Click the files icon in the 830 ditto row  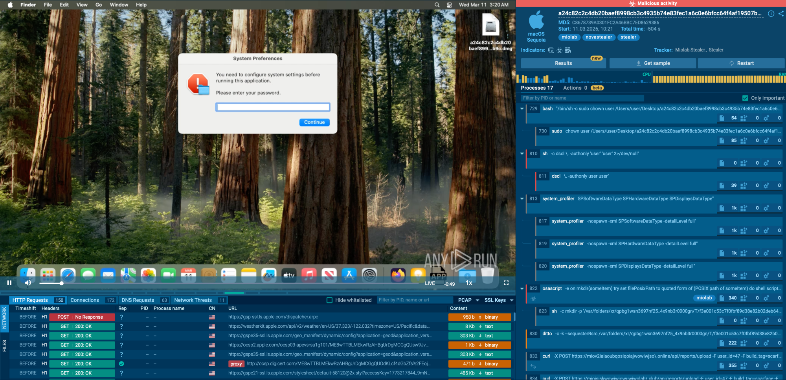click(722, 343)
